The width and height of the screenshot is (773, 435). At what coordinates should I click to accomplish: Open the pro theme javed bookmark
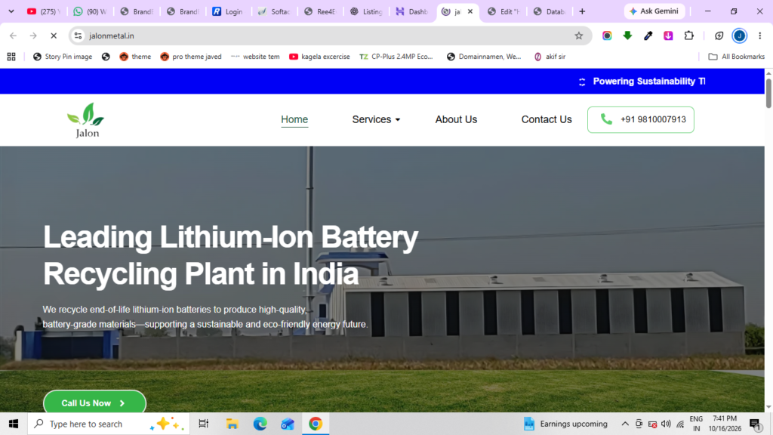[x=191, y=57]
